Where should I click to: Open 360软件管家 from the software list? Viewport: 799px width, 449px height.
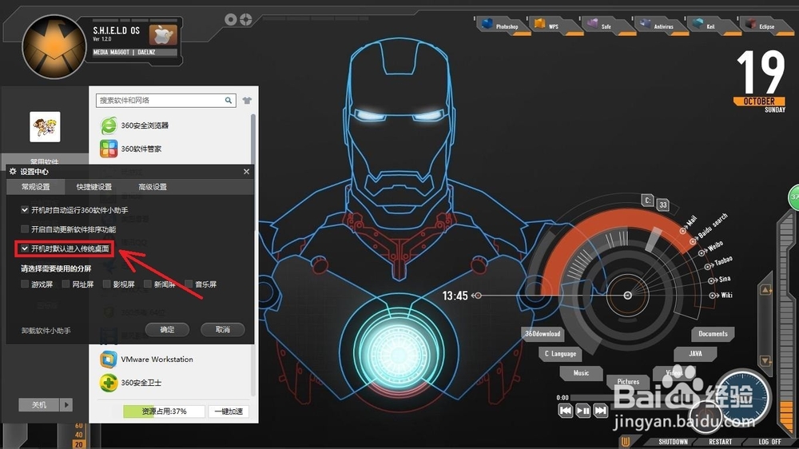[x=131, y=149]
